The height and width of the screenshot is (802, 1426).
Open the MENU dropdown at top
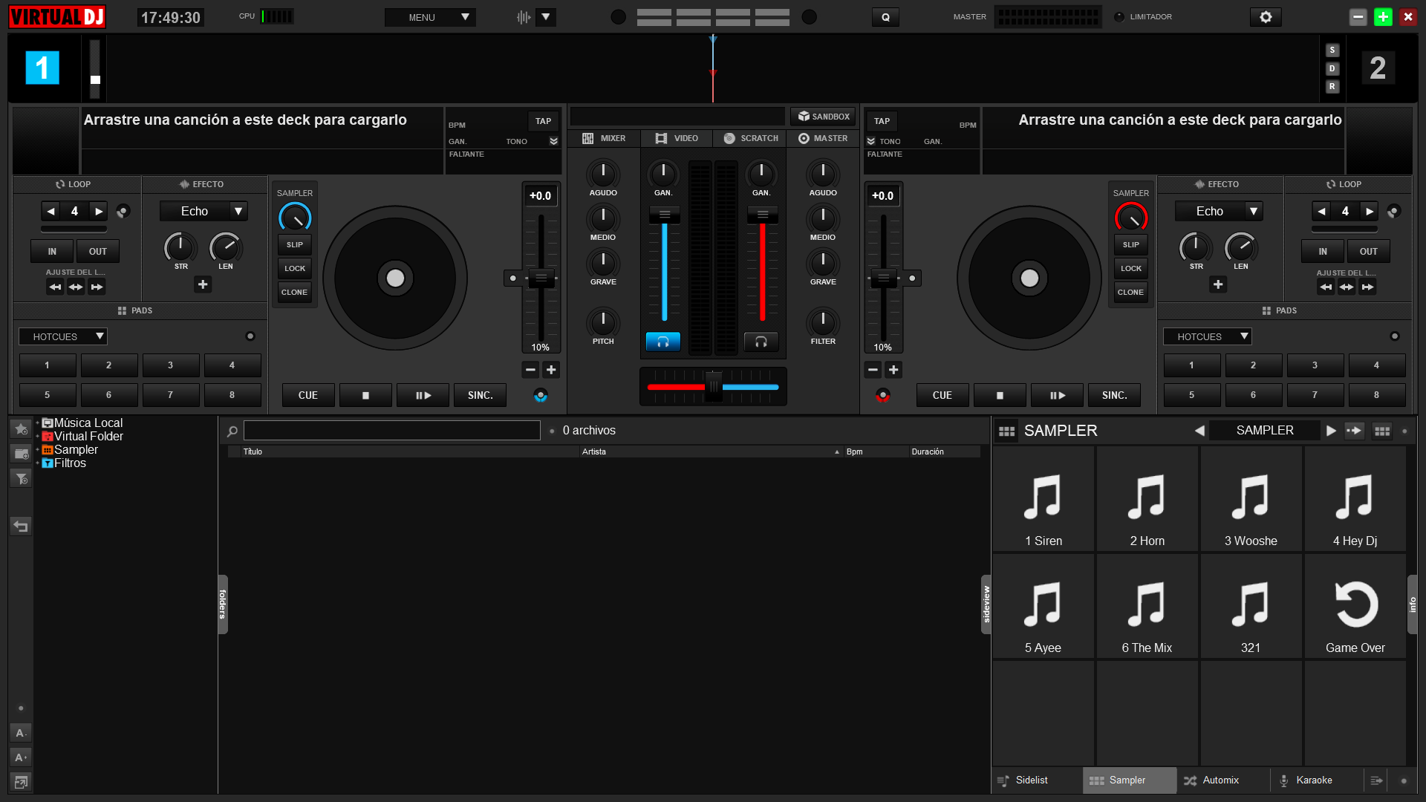coord(430,17)
